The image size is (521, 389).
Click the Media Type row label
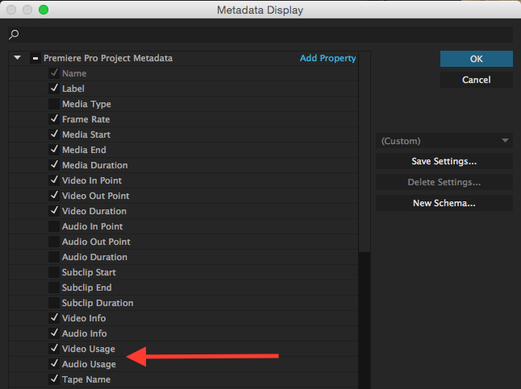pos(86,104)
